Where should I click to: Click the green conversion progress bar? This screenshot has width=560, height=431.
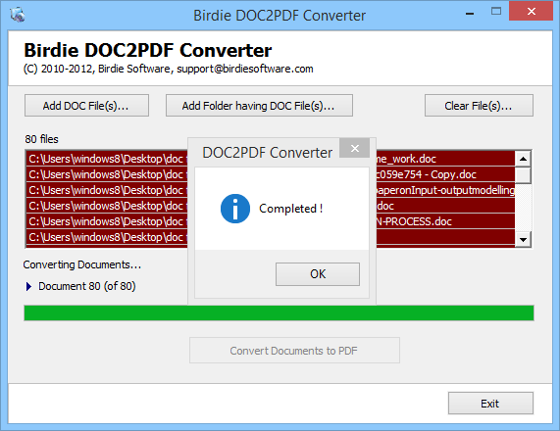click(279, 312)
